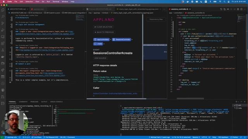The height and width of the screenshot is (139, 248).
Task: Open the ActionController caller link
Action: pos(115,94)
